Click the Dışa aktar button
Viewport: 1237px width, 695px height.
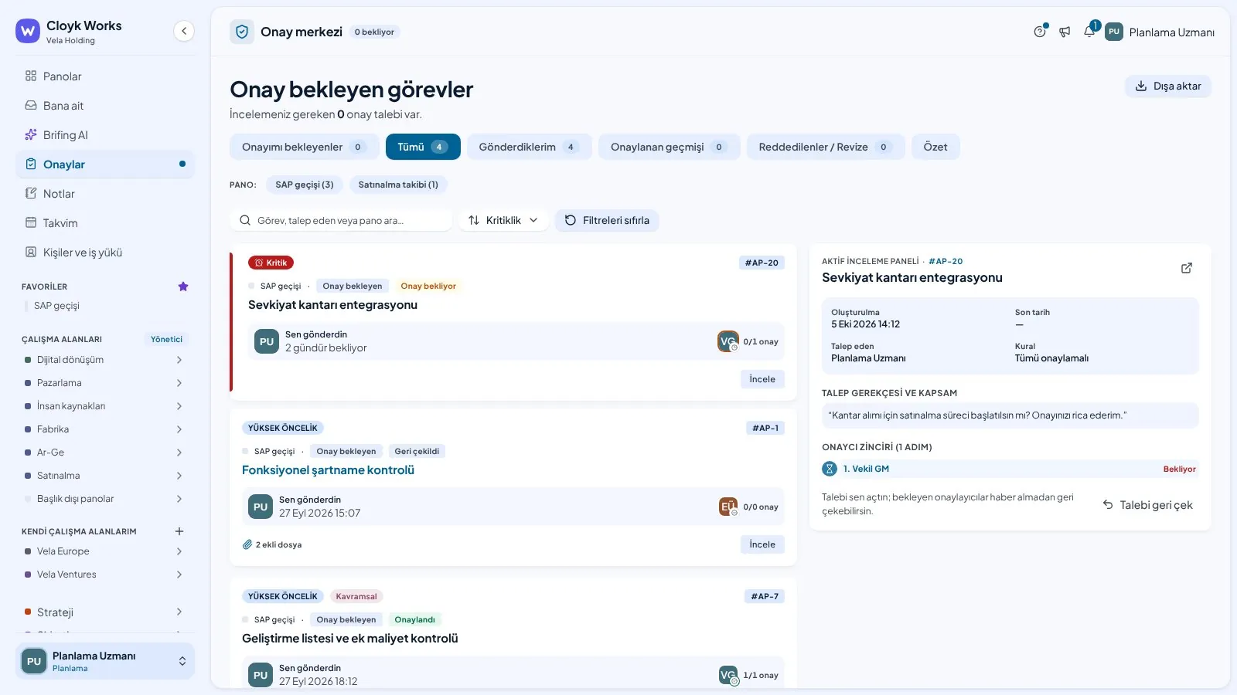pos(1167,86)
